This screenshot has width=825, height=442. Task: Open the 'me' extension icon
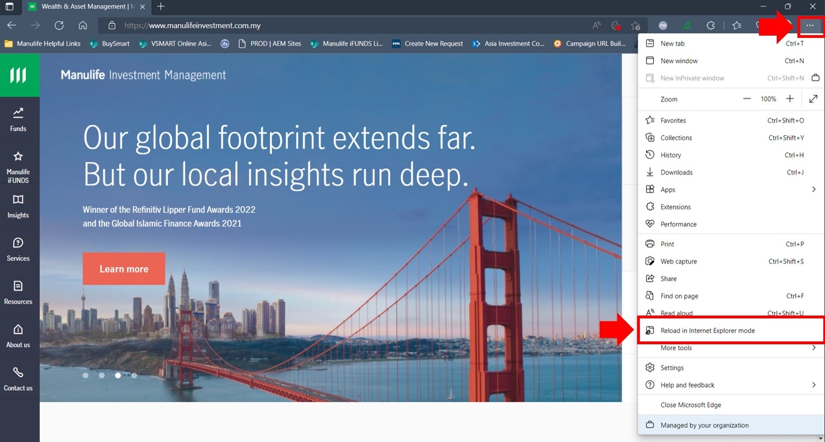[663, 25]
